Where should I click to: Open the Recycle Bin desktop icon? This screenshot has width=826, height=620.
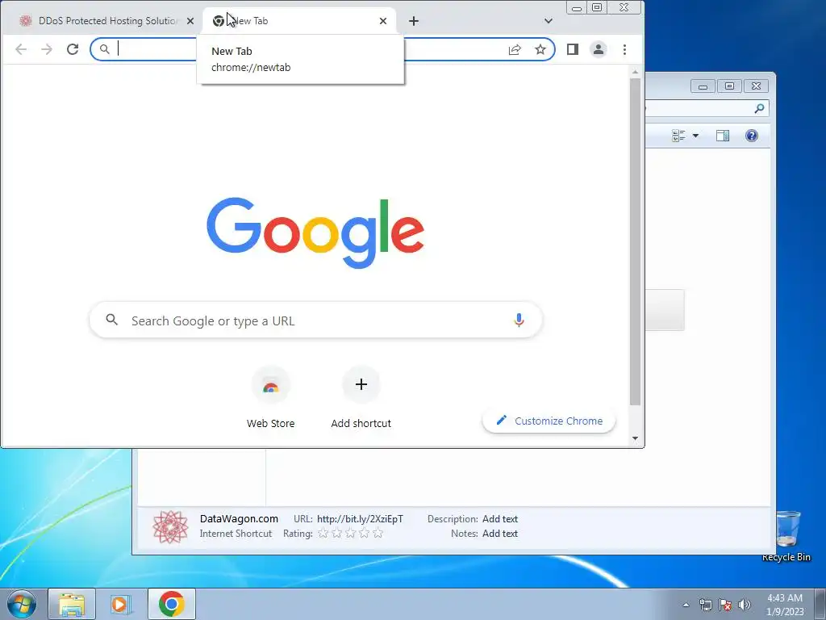coord(787,535)
